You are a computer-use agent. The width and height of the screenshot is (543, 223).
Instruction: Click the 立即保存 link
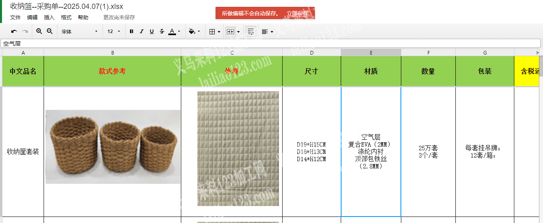(298, 13)
